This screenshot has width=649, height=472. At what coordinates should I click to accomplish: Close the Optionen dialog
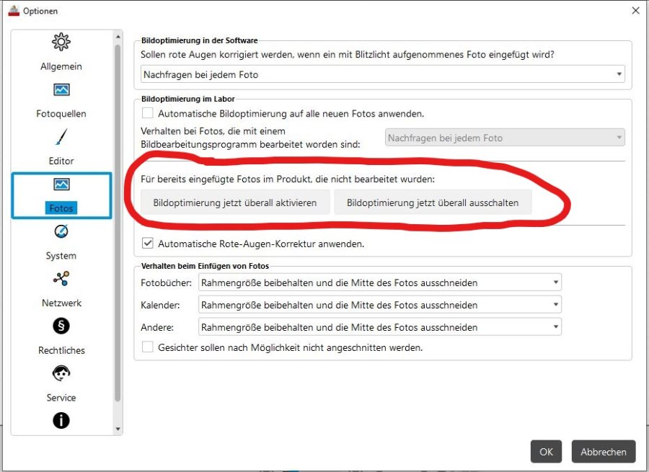click(636, 11)
